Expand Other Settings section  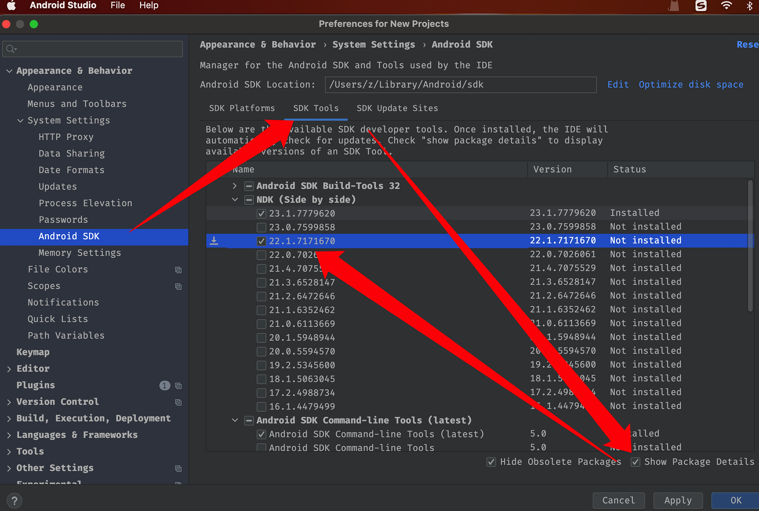(9, 468)
